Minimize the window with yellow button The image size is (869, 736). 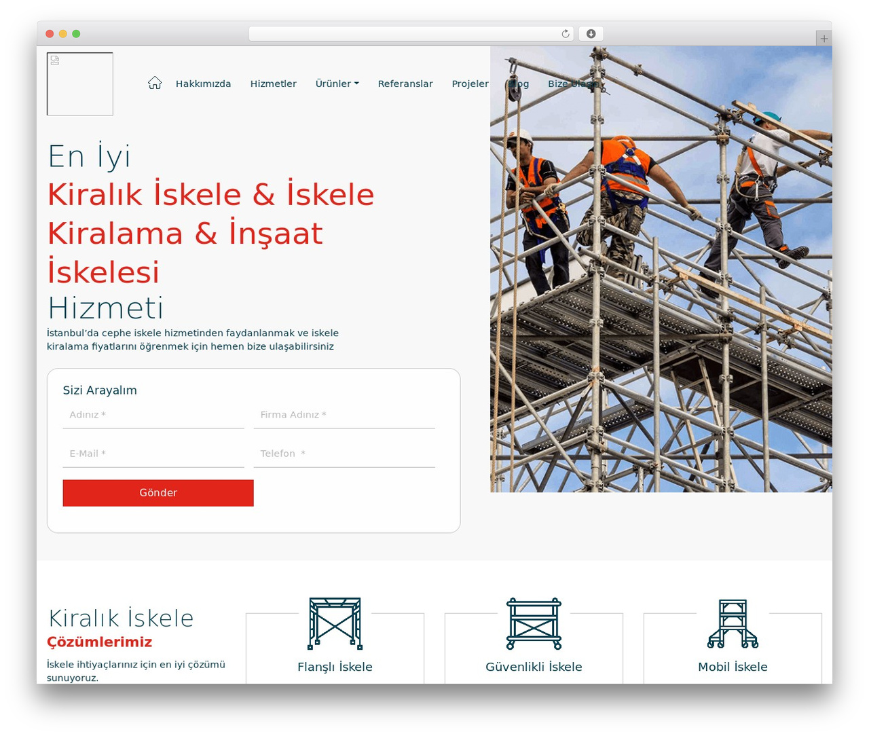(63, 34)
